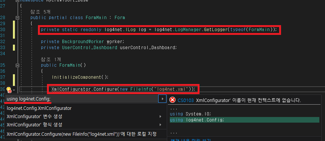
Task: Click the 'worker' variable on line 32
Action: [x=115, y=42]
